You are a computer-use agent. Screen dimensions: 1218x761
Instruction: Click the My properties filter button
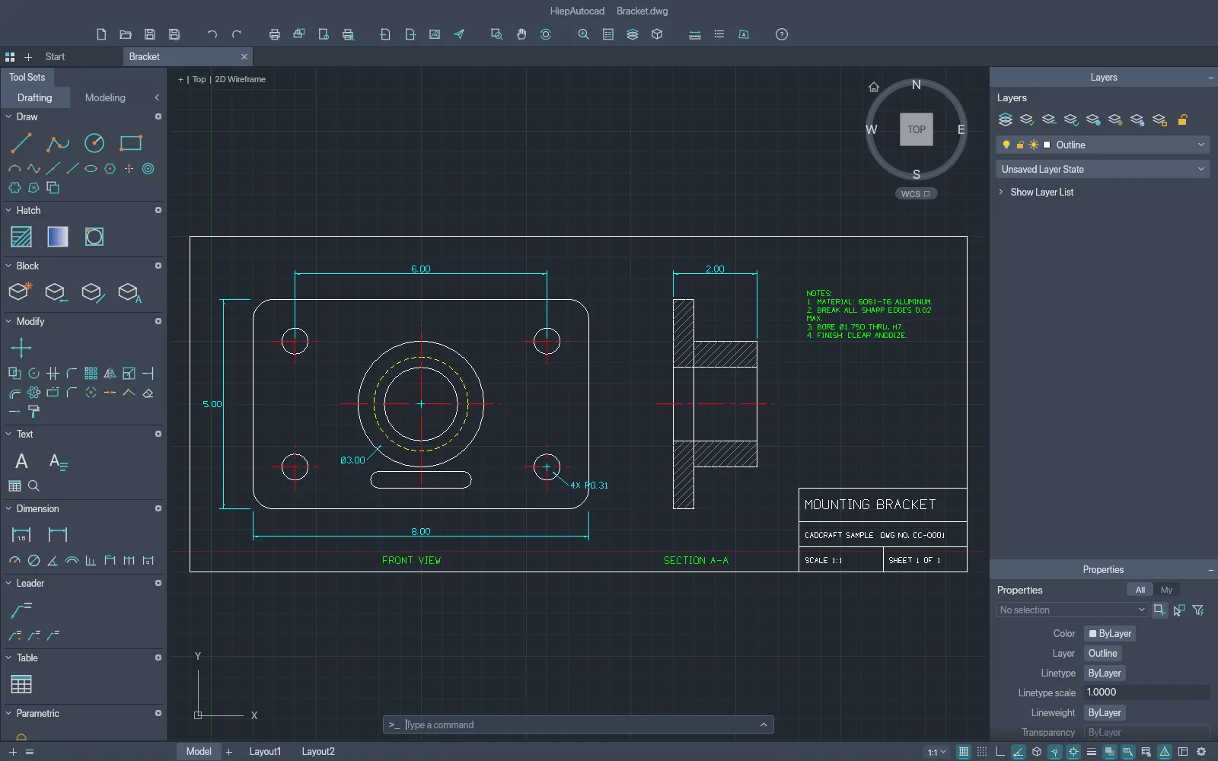(x=1166, y=590)
